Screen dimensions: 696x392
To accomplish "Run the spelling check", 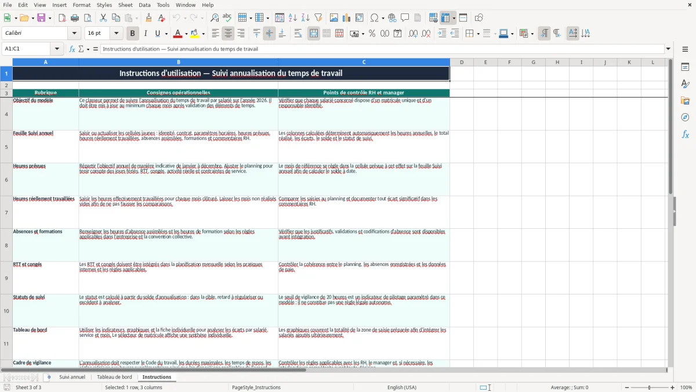I will tap(227, 18).
